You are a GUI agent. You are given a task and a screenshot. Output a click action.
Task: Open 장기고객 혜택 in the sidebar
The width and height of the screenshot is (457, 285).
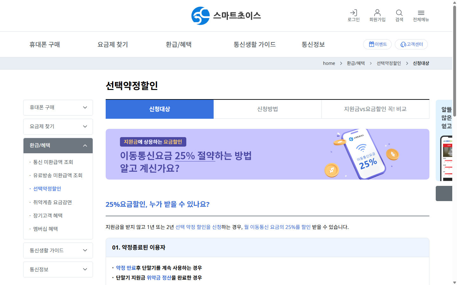coord(48,216)
